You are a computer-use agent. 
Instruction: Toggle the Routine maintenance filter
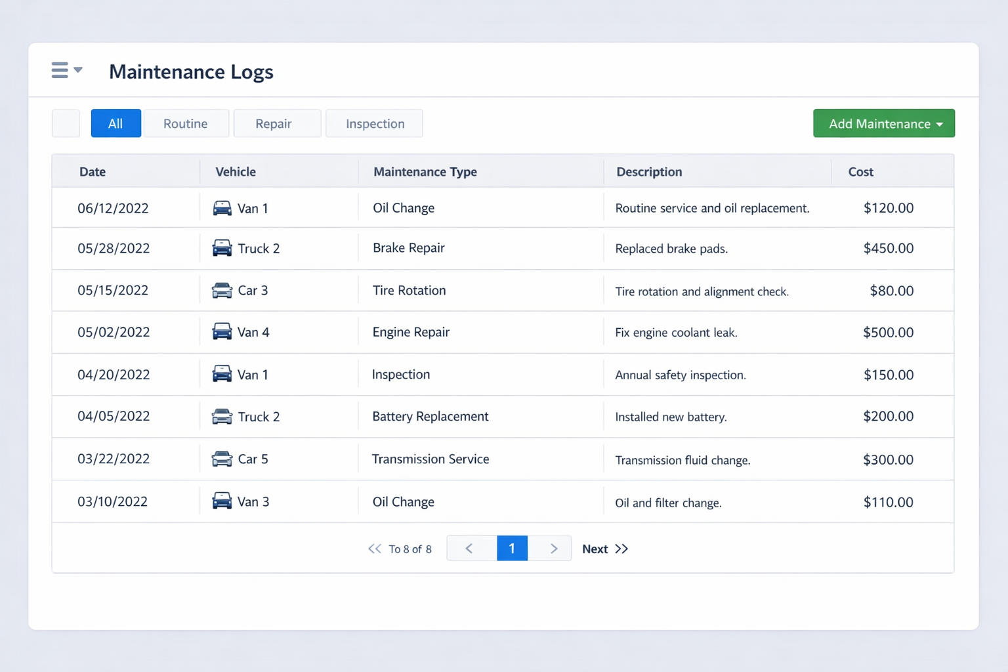186,123
